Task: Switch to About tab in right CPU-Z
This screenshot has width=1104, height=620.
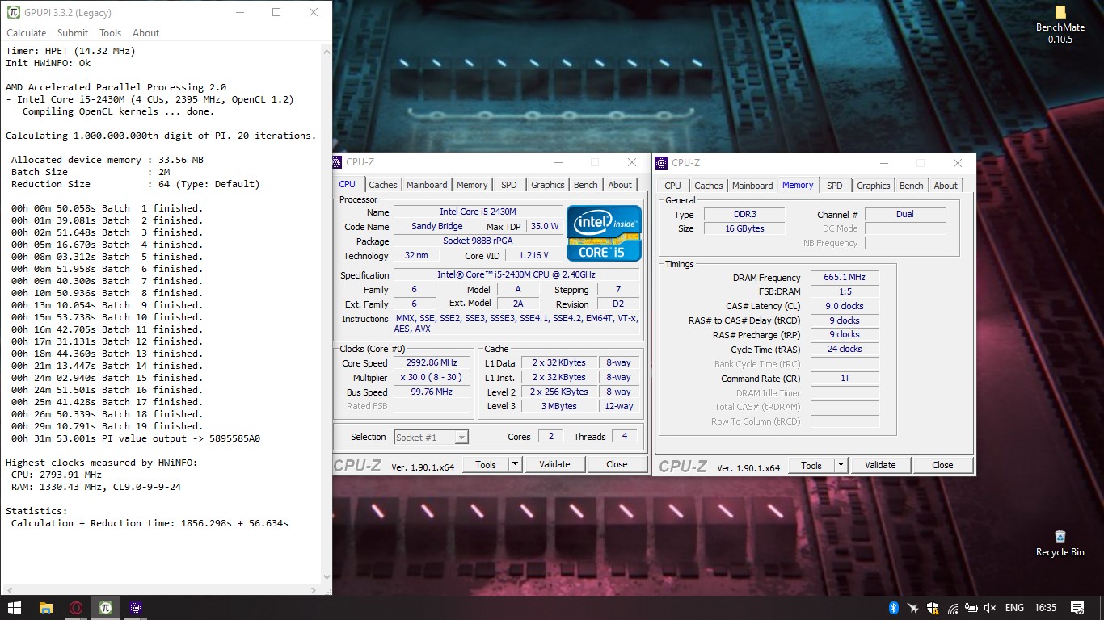Action: click(x=946, y=186)
